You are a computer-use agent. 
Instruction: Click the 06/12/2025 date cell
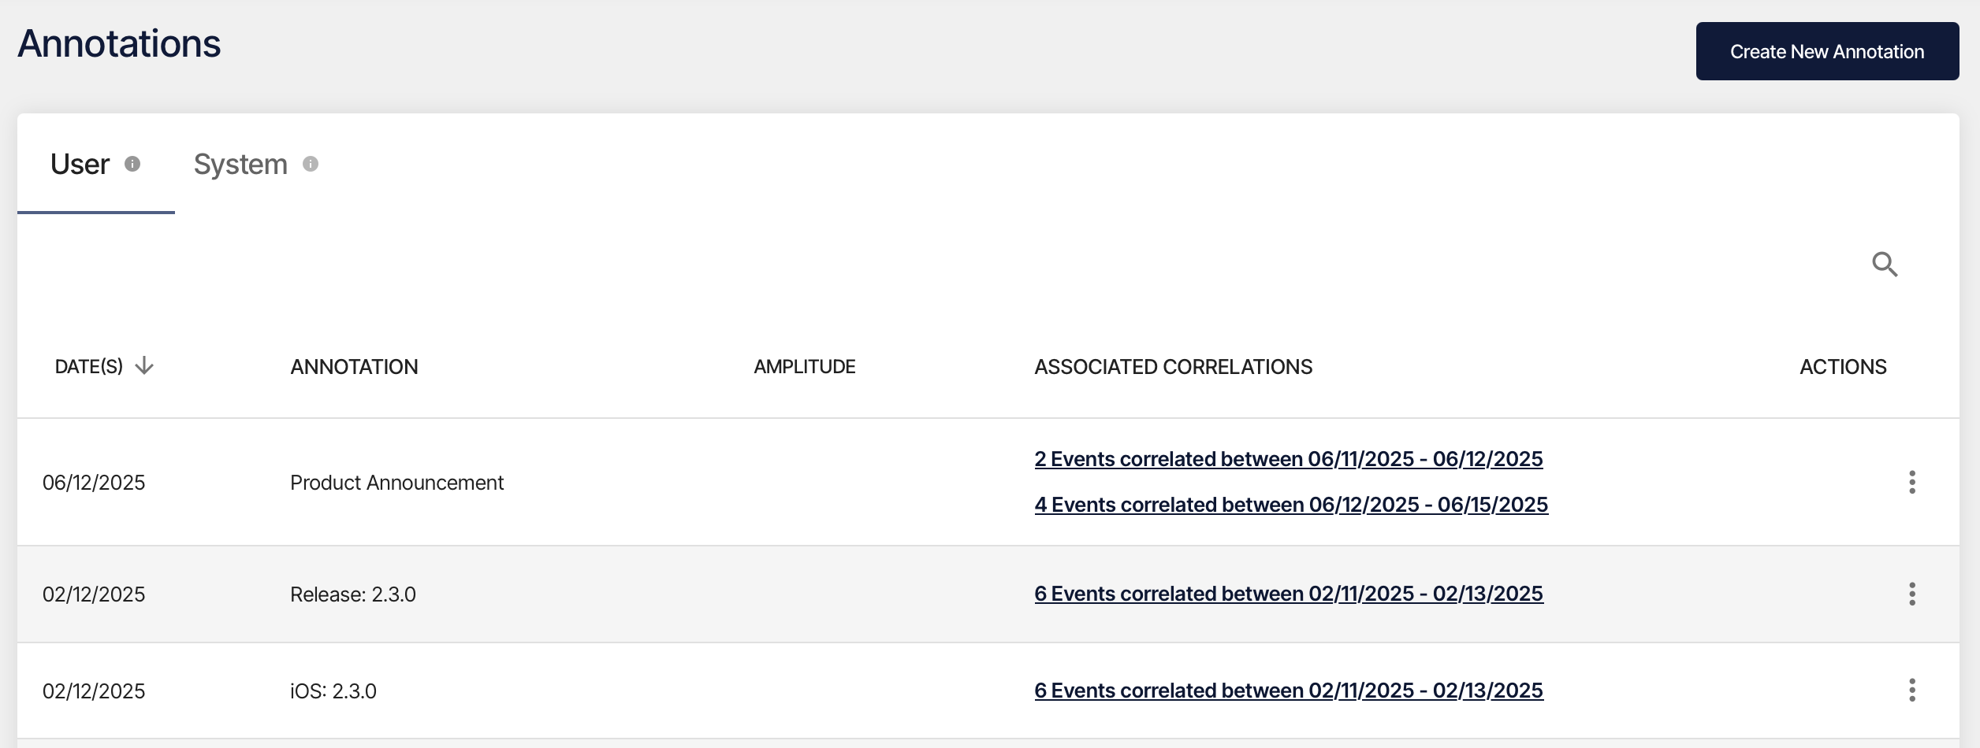tap(94, 483)
